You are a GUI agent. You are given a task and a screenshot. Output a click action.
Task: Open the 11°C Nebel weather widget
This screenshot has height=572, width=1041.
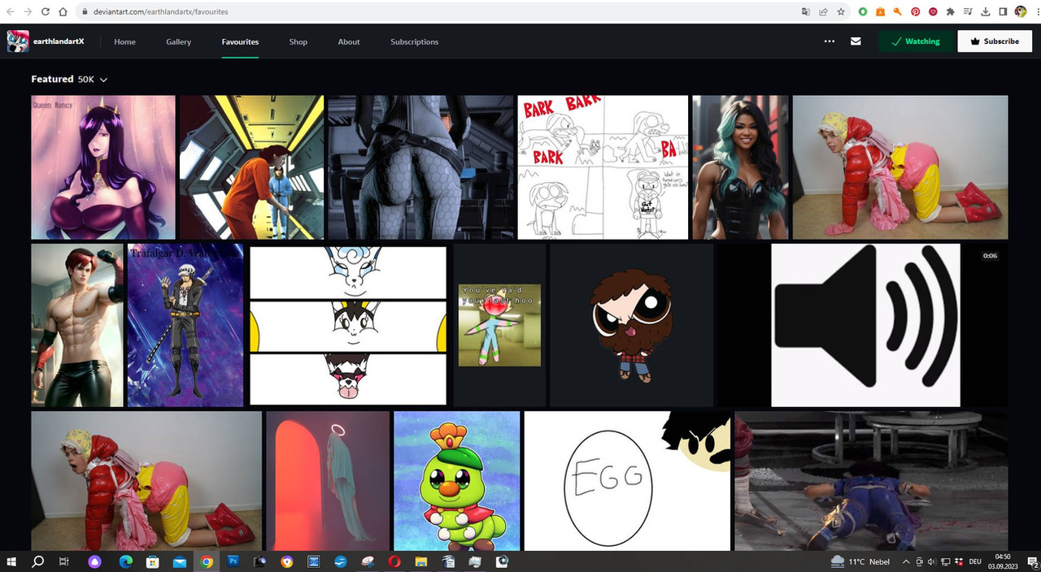(861, 561)
